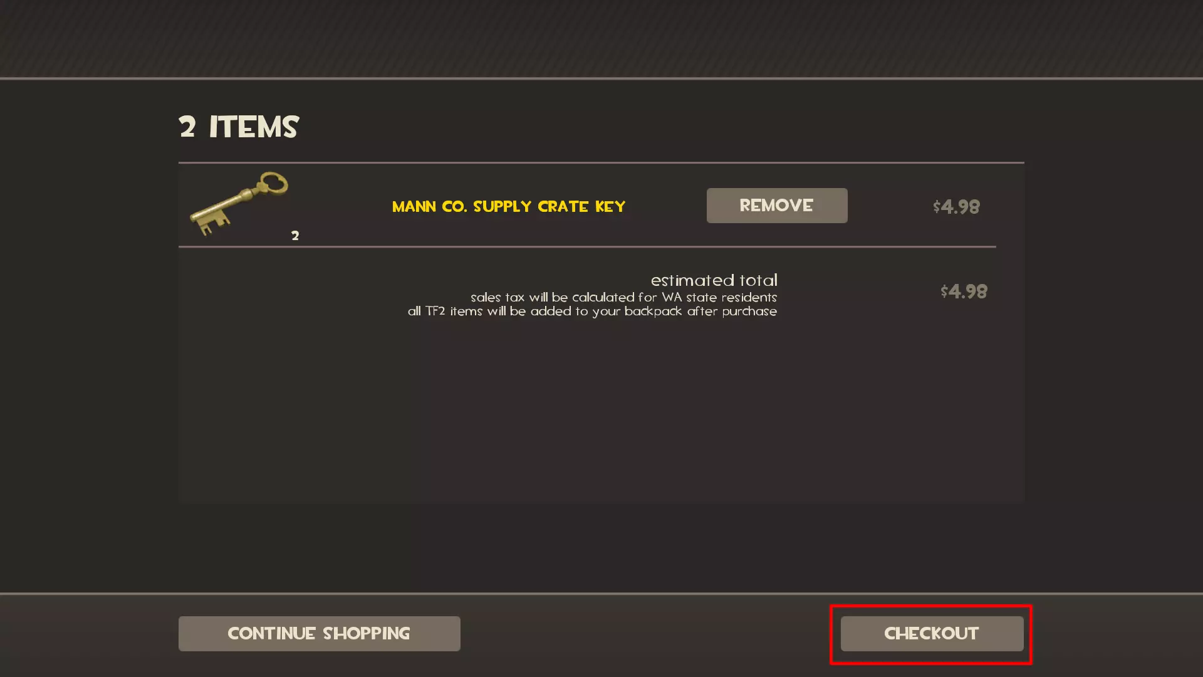Screen dimensions: 1203x677
Task: Remove the Supply Crate Key from cart
Action: click(x=777, y=206)
